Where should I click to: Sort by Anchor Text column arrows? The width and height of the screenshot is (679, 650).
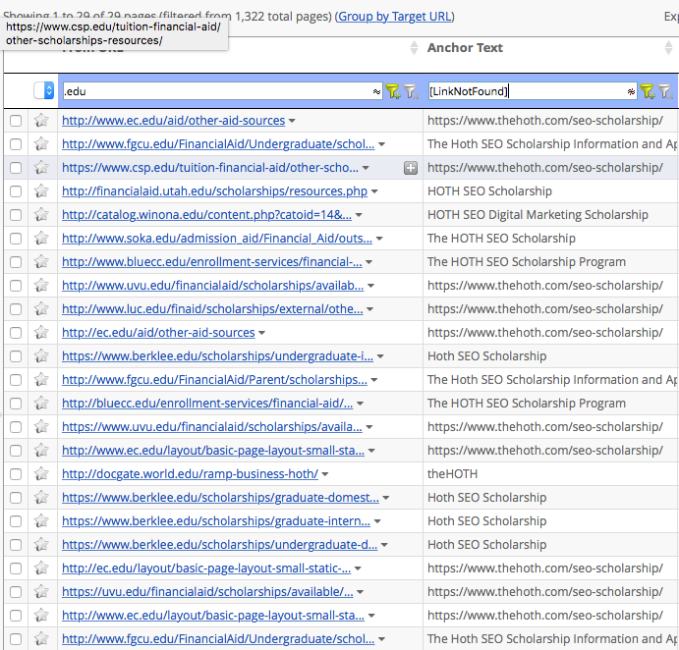pos(668,47)
